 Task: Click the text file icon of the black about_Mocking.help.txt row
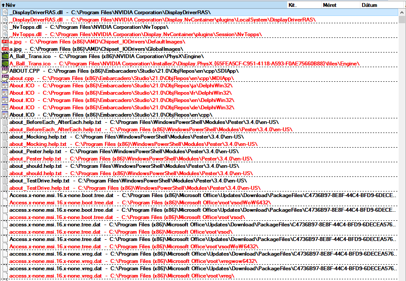(5, 136)
